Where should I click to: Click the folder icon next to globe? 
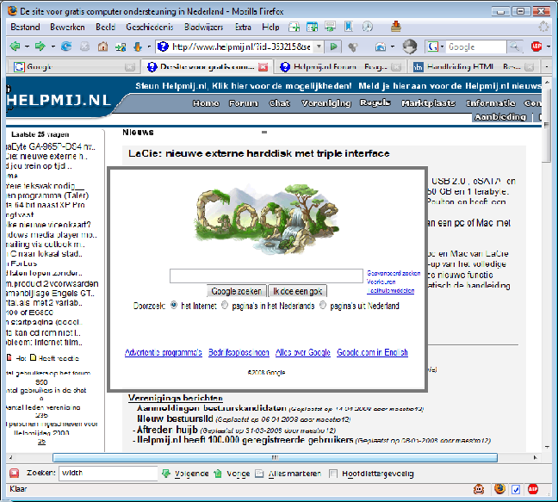click(x=381, y=46)
